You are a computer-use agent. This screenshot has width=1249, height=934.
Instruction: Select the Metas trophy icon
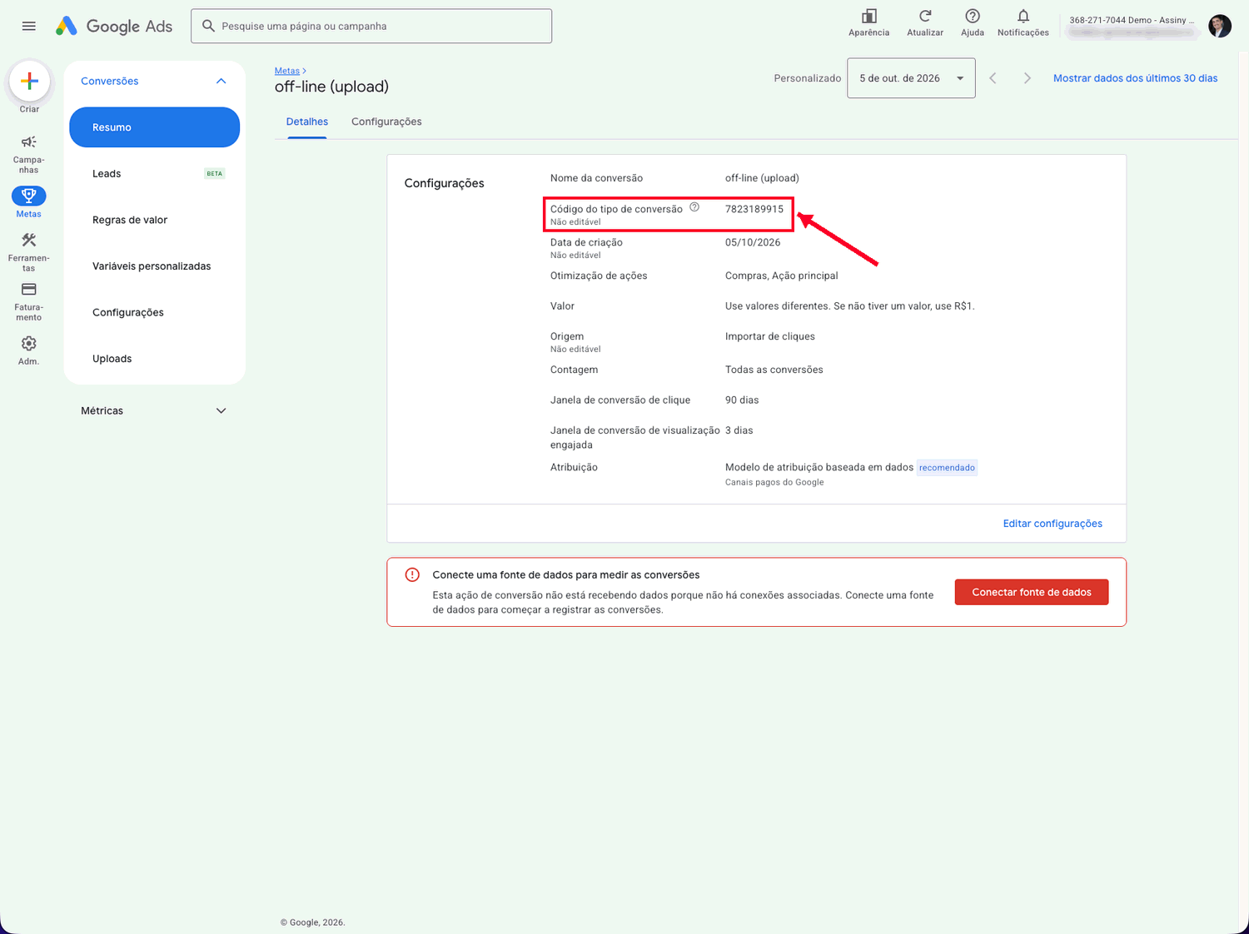29,196
